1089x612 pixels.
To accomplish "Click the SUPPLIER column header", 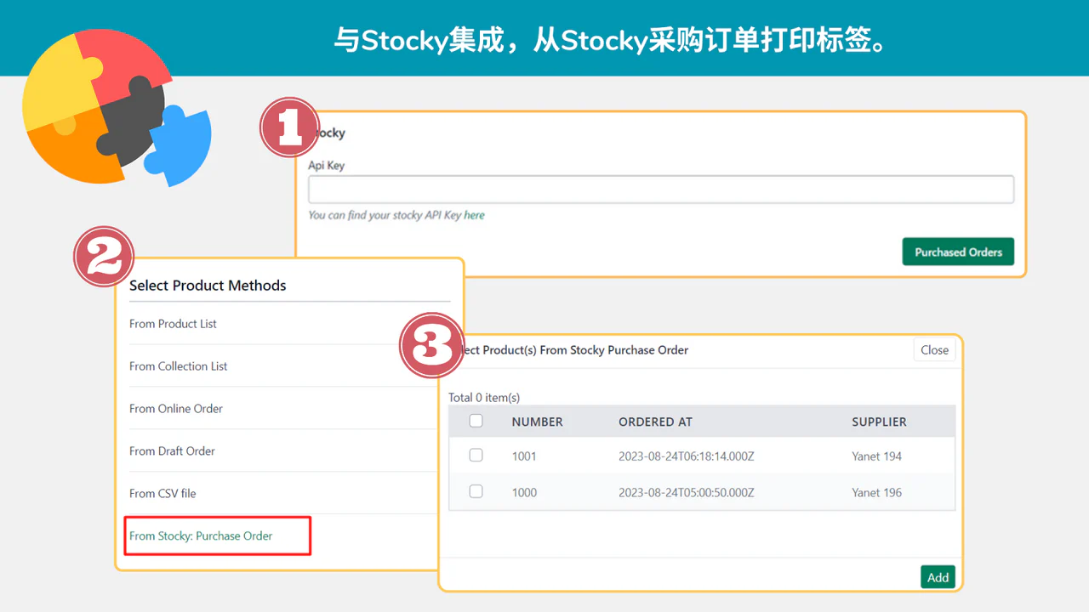I will (x=879, y=422).
